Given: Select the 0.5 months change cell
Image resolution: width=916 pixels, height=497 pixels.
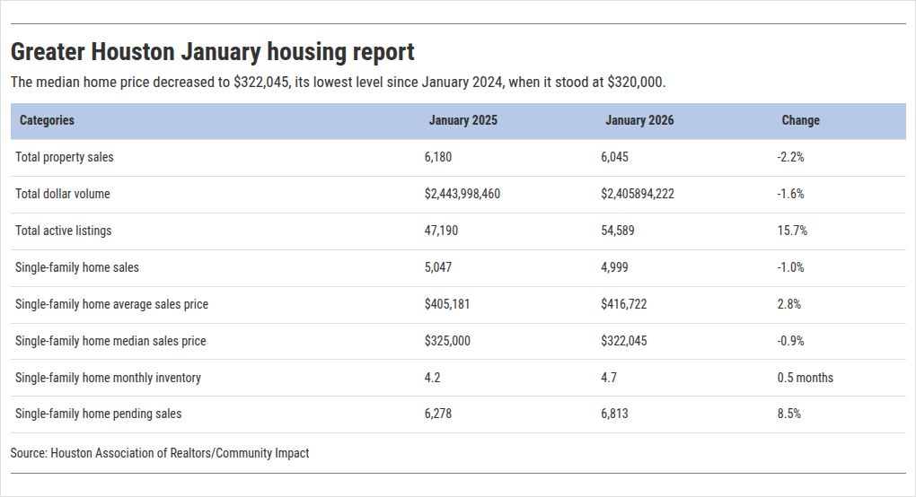Looking at the screenshot, I should tap(805, 378).
